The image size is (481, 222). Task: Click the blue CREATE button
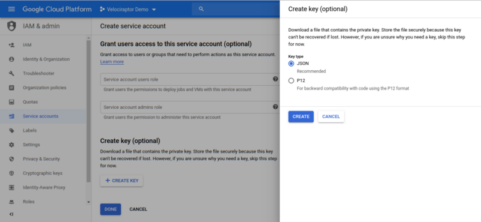(x=301, y=116)
